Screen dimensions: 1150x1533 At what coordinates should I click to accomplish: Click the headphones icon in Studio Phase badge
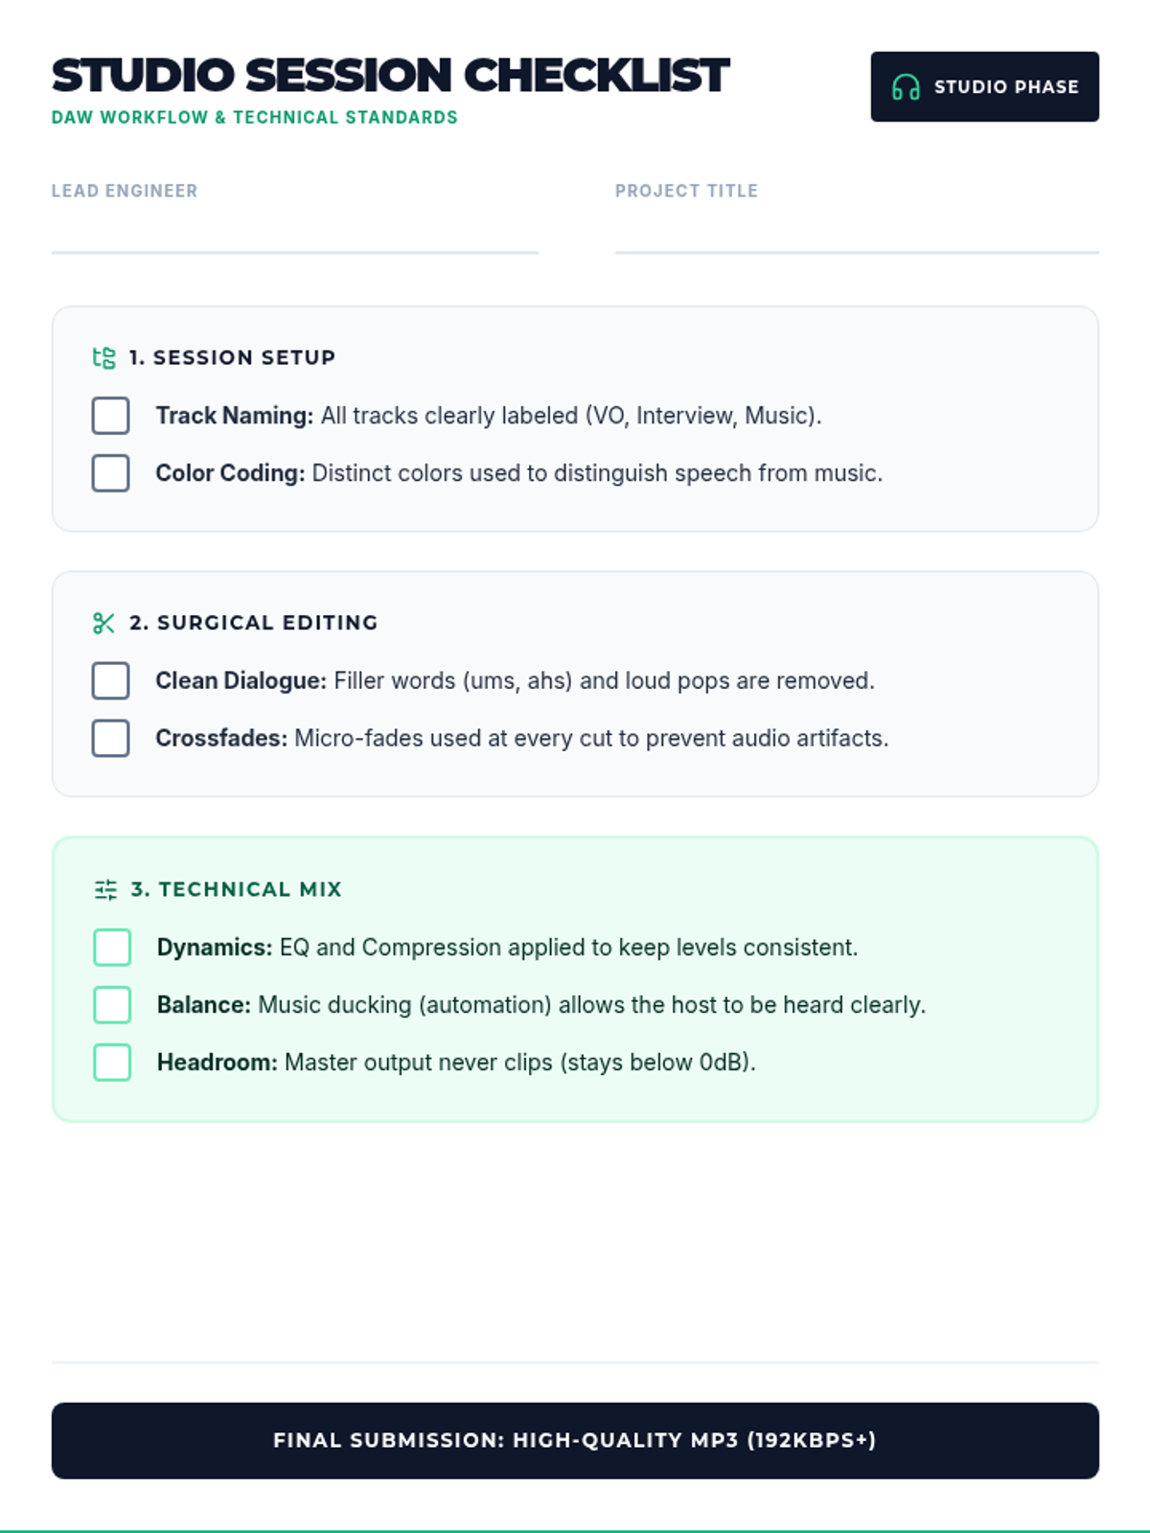pos(906,87)
